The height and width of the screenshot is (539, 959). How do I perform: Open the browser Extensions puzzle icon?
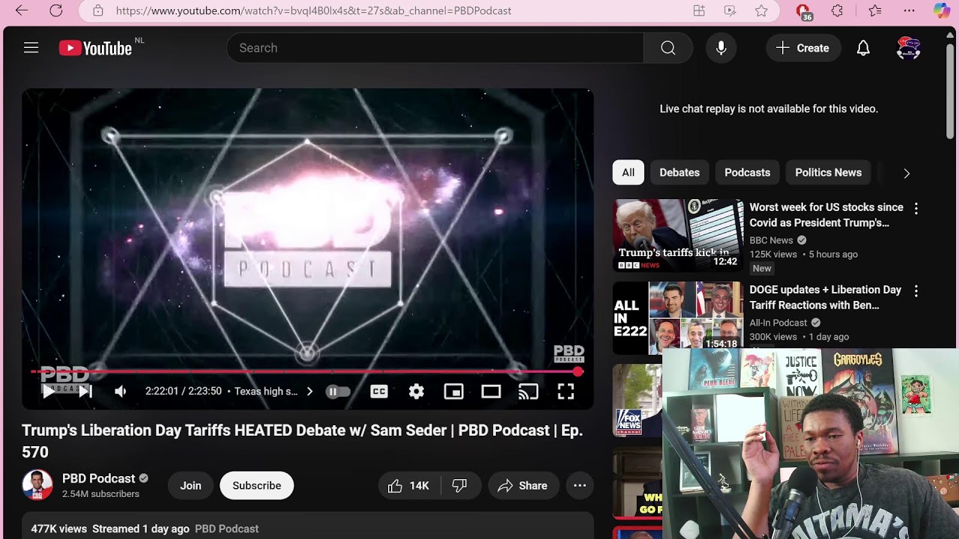838,10
